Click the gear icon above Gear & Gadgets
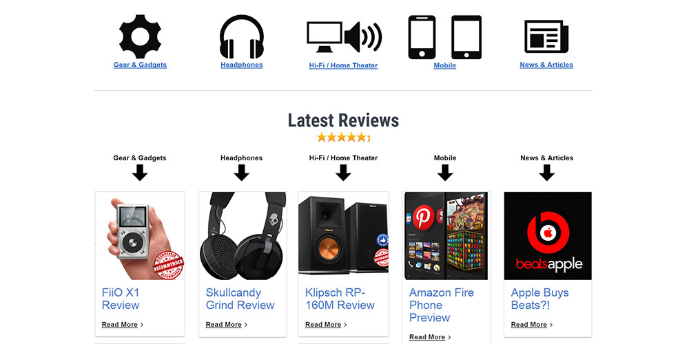 tap(140, 36)
